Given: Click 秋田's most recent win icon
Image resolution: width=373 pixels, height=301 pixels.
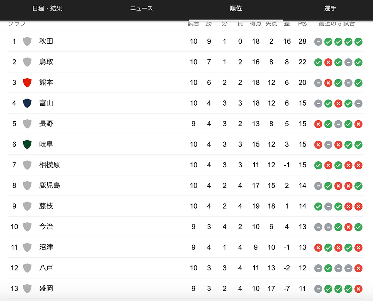Looking at the screenshot, I should 358,42.
